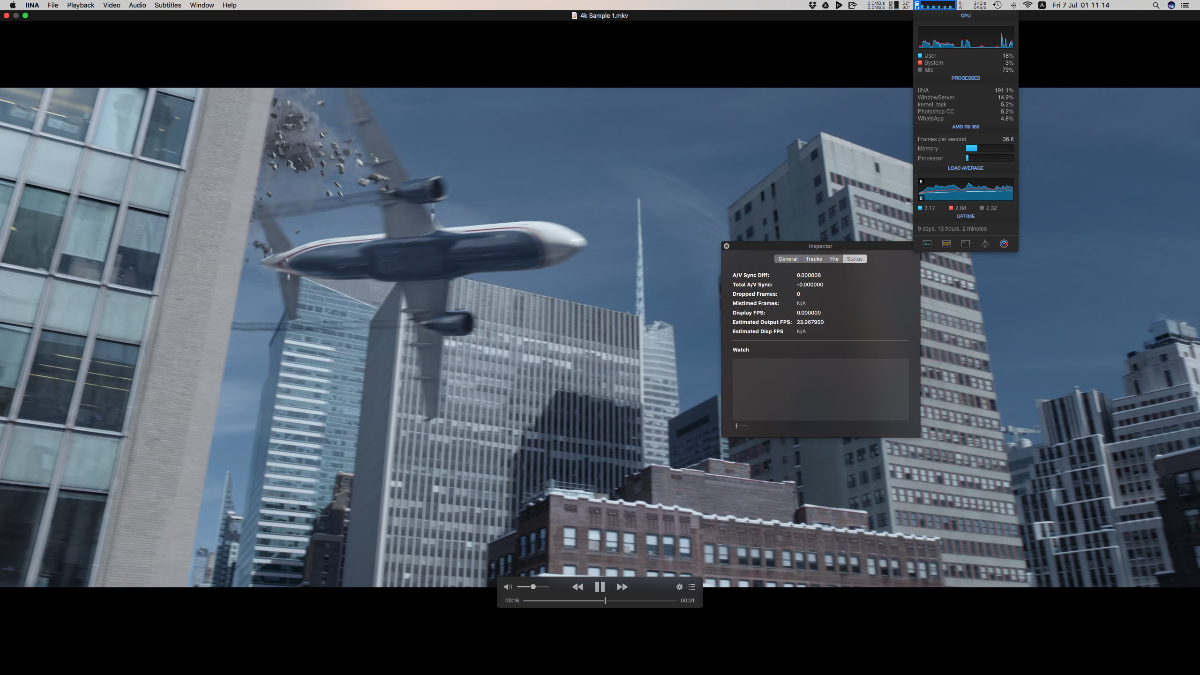Select the A/V Sync Diff value 0.000008
Viewport: 1200px width, 675px height.
pos(809,275)
